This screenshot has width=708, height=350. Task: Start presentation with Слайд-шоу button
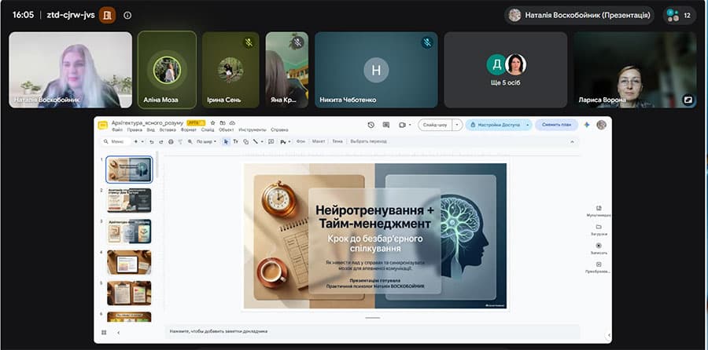click(435, 125)
